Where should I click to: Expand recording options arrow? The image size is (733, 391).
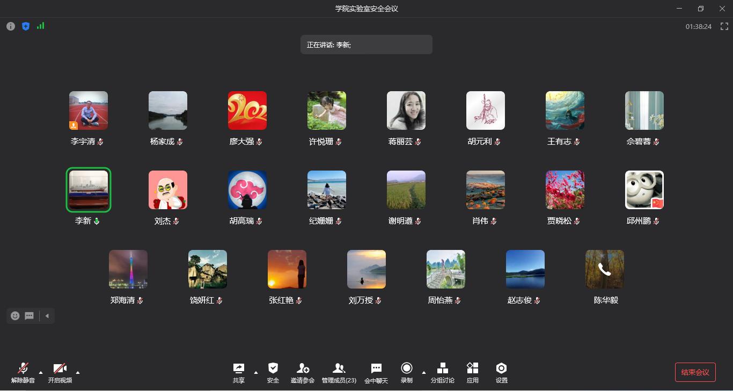[x=424, y=372]
